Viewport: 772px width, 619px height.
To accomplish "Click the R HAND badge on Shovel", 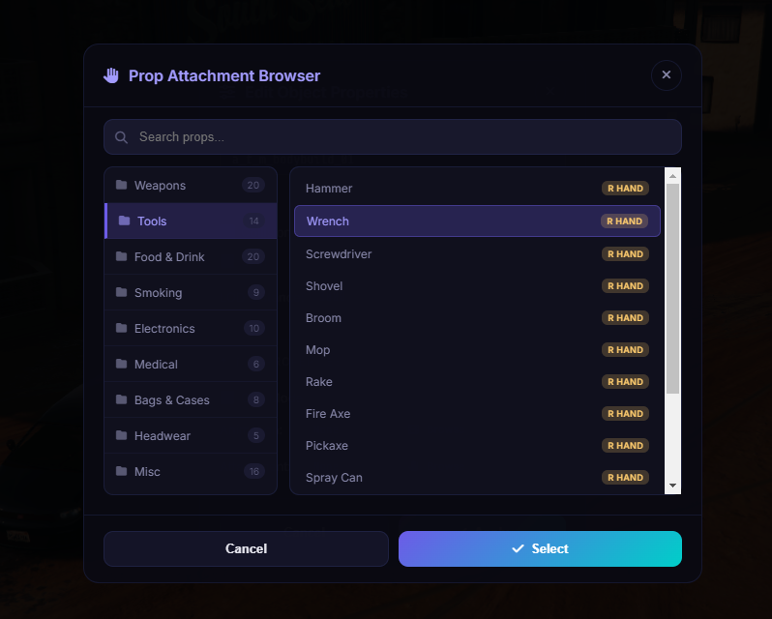I will 625,286.
